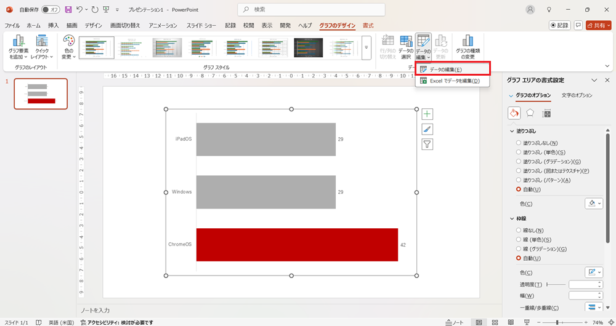The width and height of the screenshot is (616, 326).
Task: Open the user account icon
Action: point(530,10)
